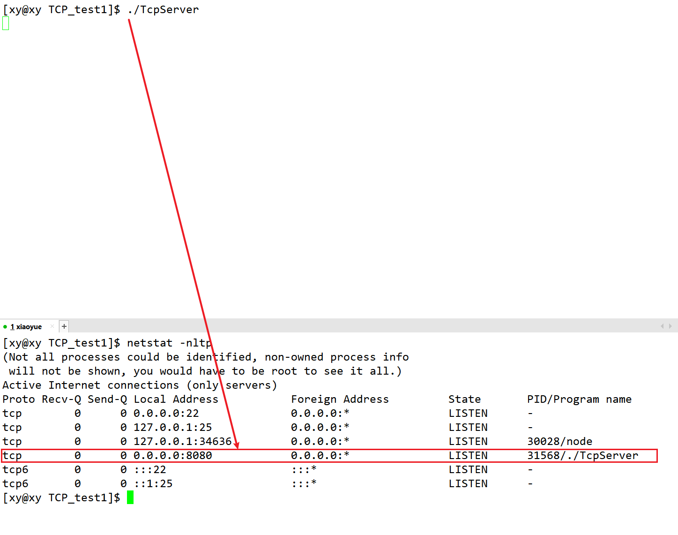Viewport: 678px width, 535px height.
Task: Click the ./TcpServer command in upper pane
Action: point(163,10)
